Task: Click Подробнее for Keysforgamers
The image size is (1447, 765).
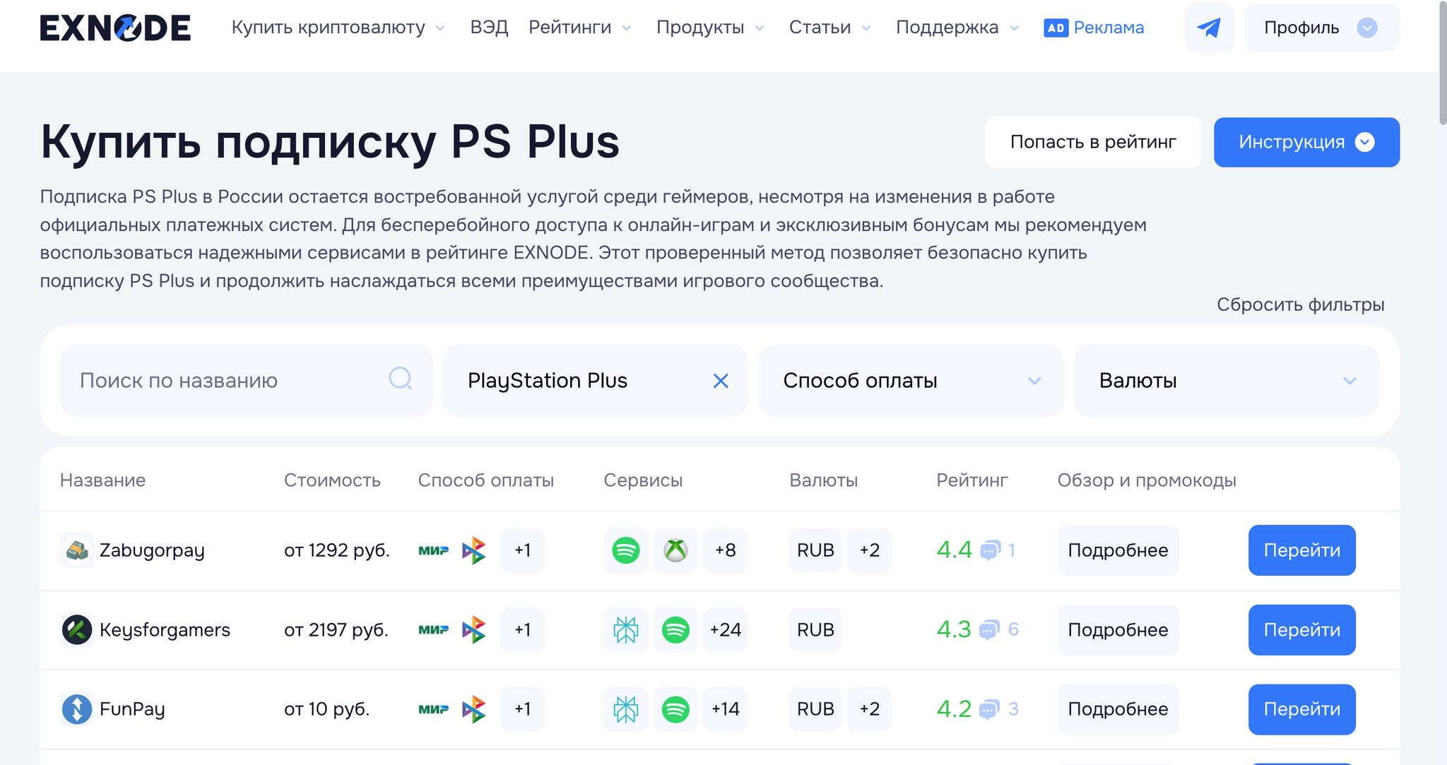Action: 1117,629
